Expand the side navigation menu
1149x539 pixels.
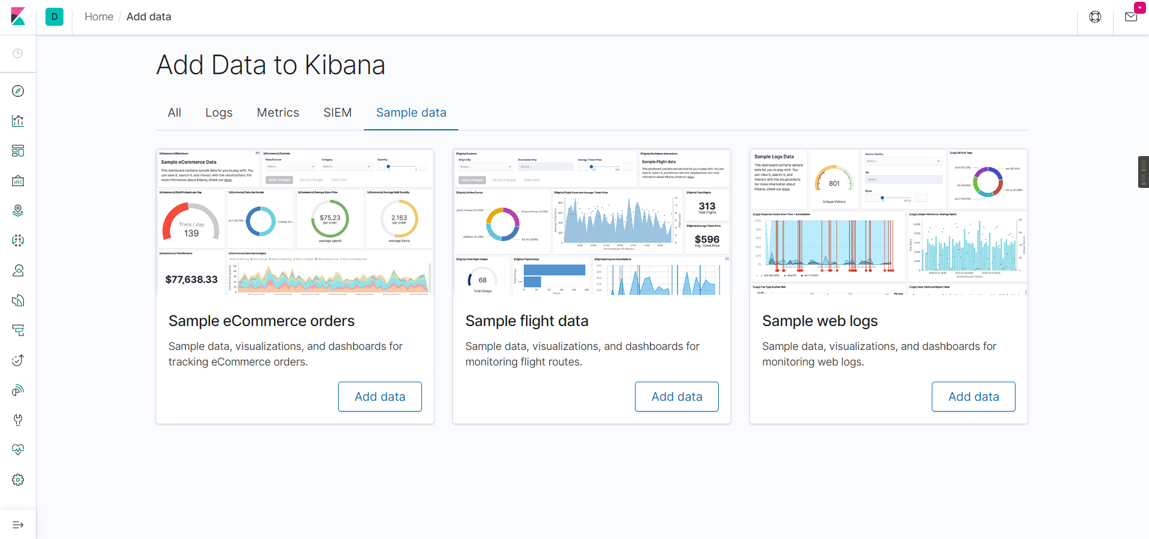click(x=18, y=525)
